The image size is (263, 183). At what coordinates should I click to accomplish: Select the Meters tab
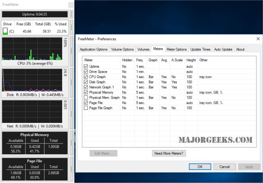point(158,49)
